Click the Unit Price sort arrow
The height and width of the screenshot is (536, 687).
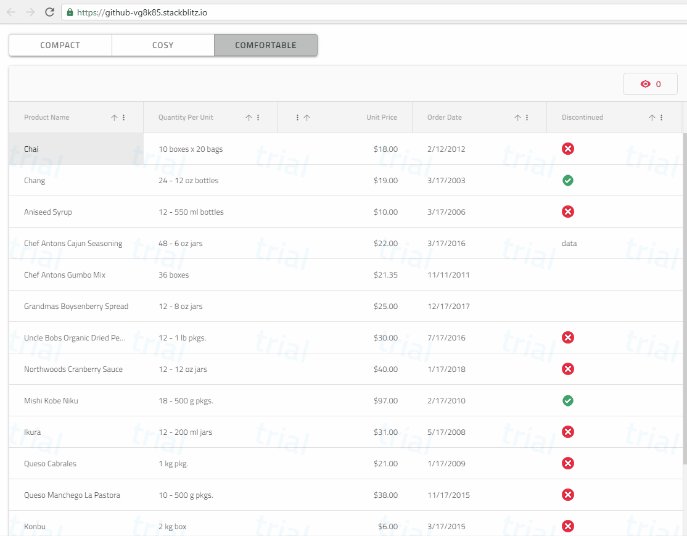point(306,117)
